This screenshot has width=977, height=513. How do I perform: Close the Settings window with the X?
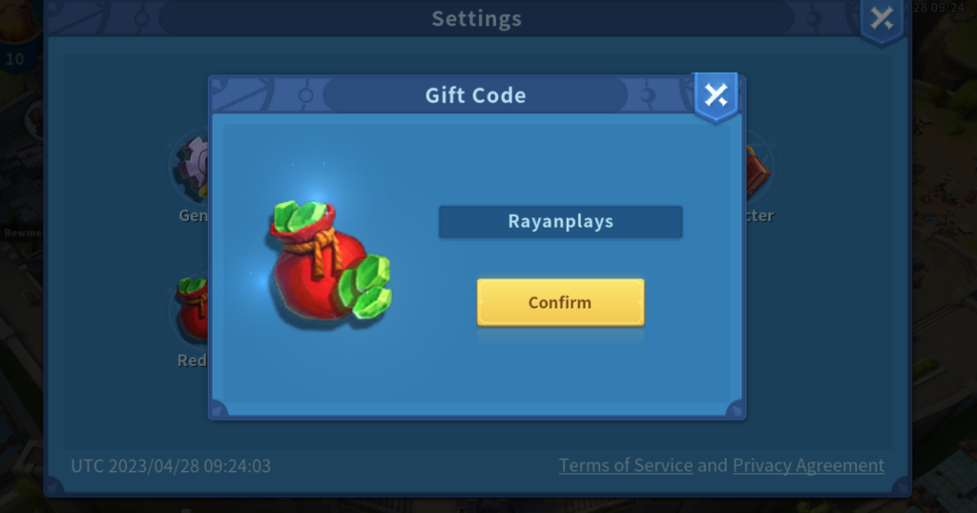pos(882,19)
